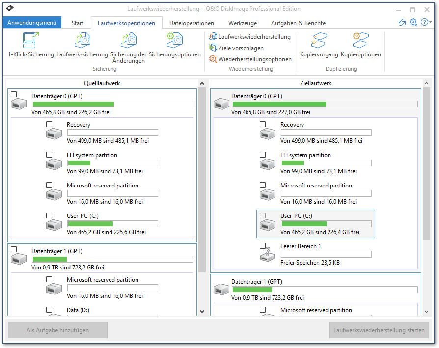Image resolution: width=439 pixels, height=348 pixels.
Task: Click the Kopiervorgang icon
Action: (319, 40)
